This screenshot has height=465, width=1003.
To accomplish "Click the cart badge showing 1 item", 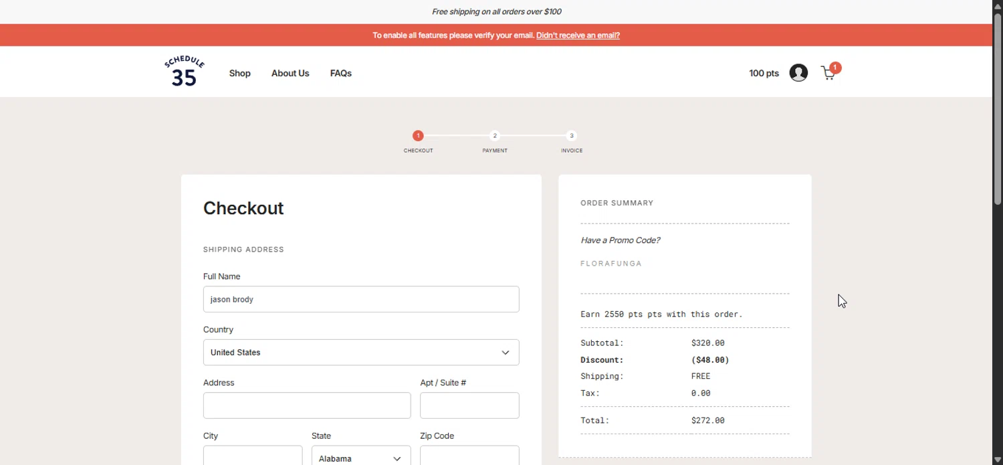I will (x=835, y=68).
